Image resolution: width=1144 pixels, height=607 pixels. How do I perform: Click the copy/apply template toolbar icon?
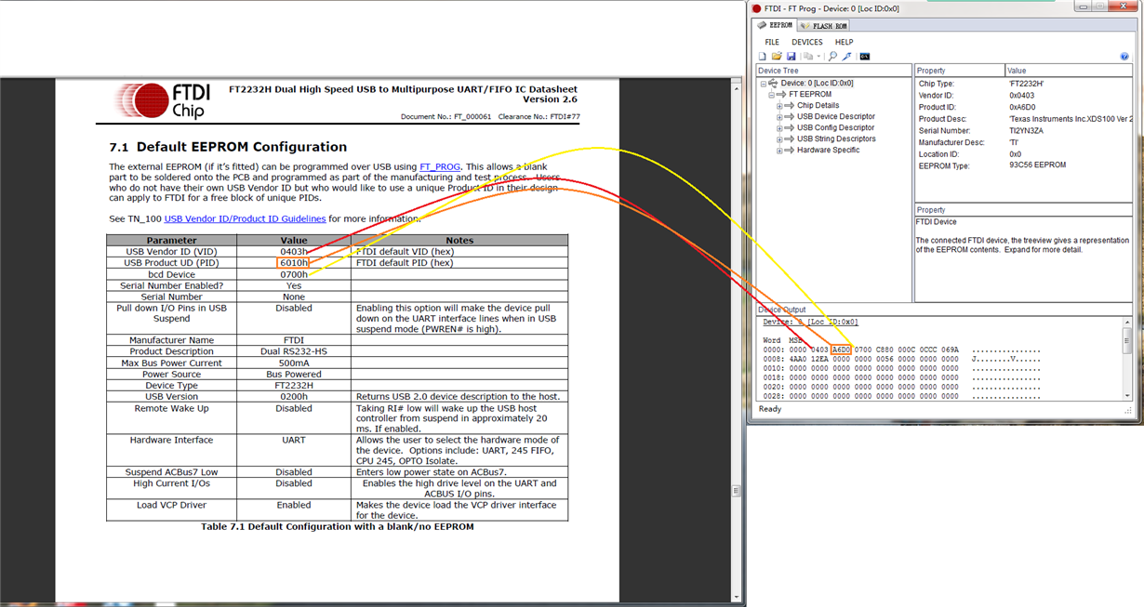pos(808,57)
